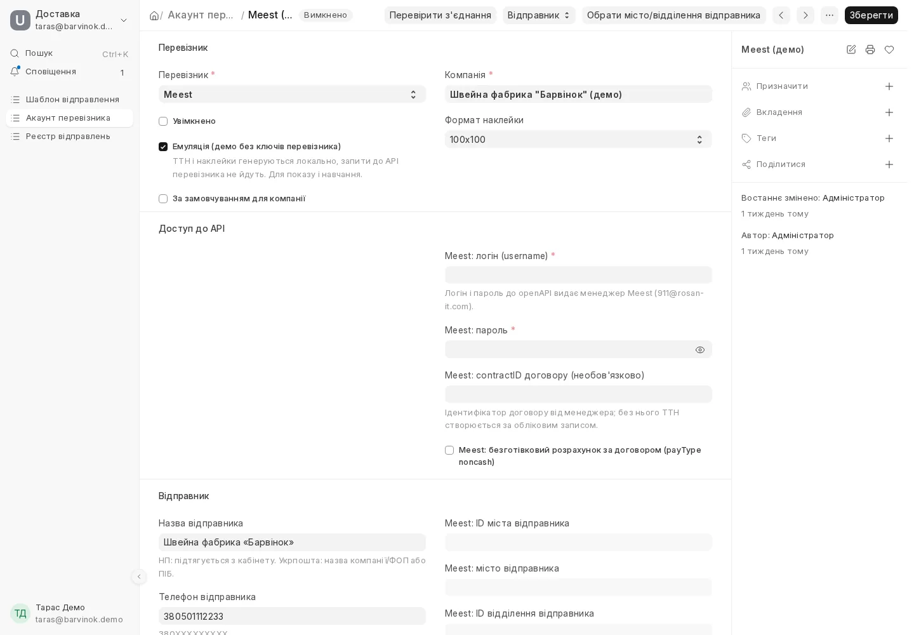Collapse the sidebar with the arrow handle
This screenshot has width=914, height=635.
[139, 577]
